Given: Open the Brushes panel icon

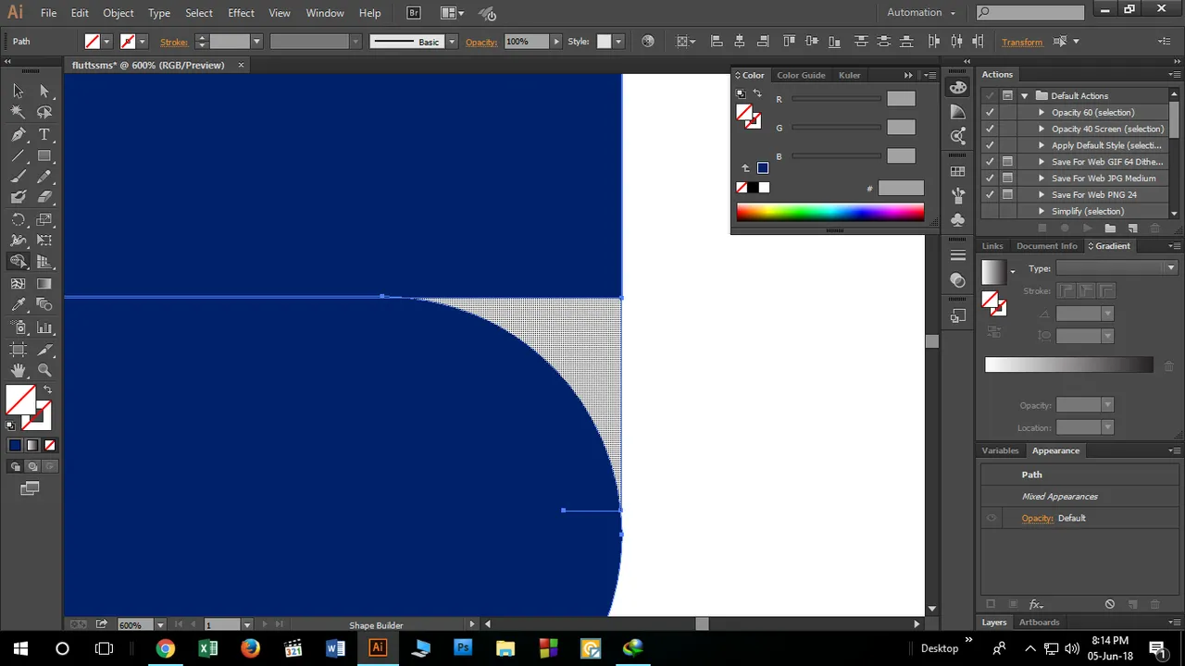Looking at the screenshot, I should point(958,196).
